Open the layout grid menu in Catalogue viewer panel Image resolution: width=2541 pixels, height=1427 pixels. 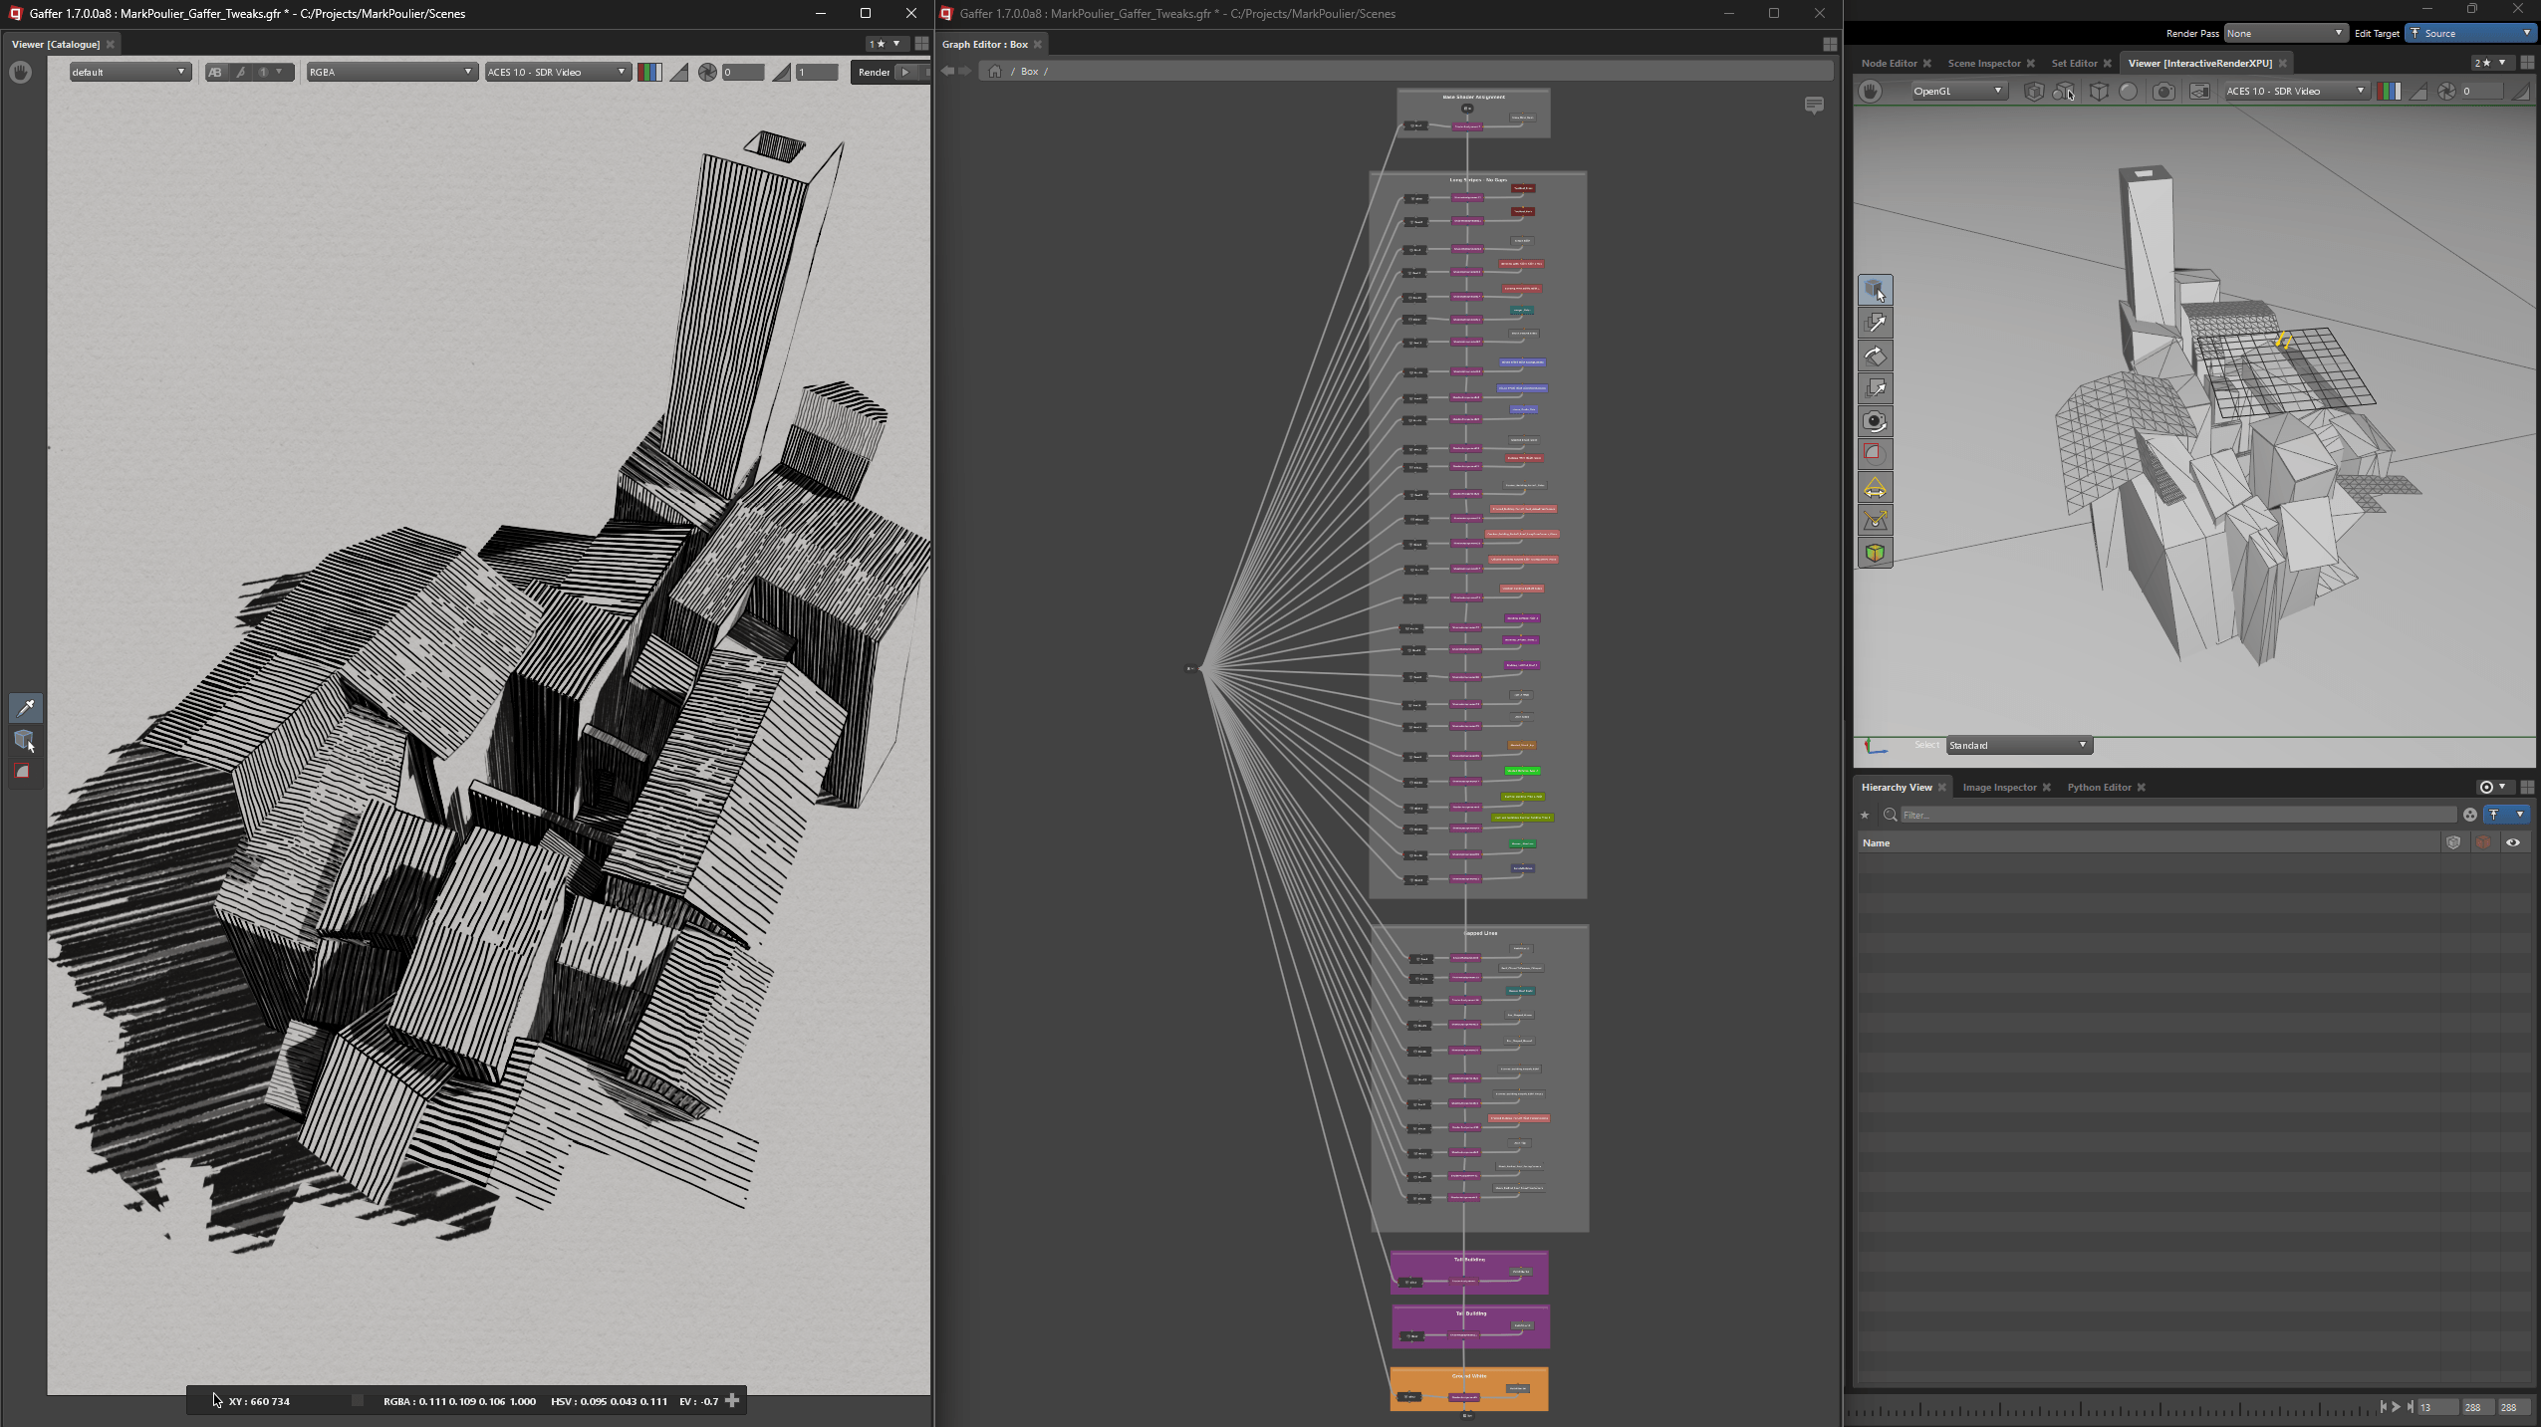921,44
